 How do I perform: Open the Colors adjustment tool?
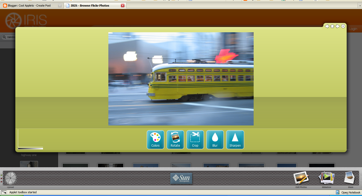155,140
